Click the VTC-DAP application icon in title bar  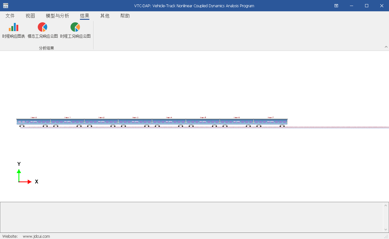tap(6, 6)
